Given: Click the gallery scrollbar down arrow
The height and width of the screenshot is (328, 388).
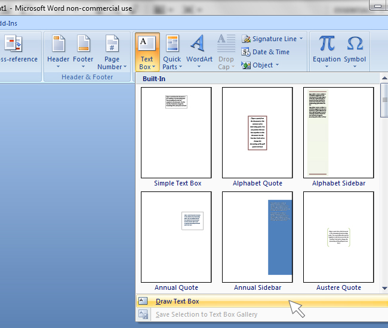Looking at the screenshot, I should click(x=384, y=288).
